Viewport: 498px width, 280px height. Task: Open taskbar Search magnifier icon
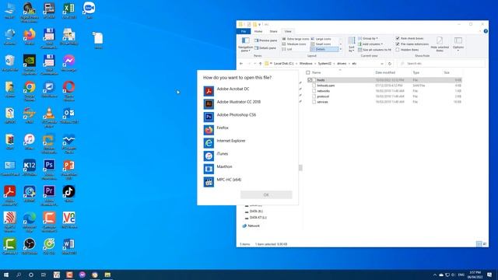click(19, 275)
